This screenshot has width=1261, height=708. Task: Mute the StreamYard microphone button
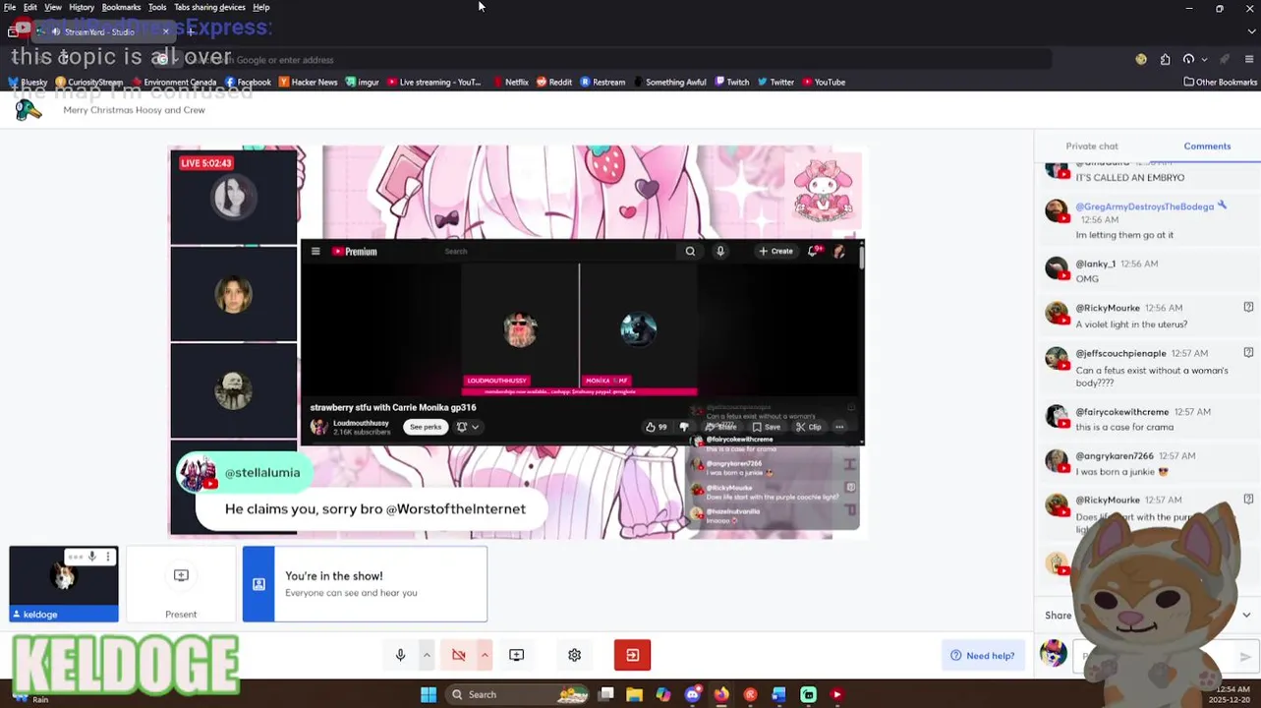[400, 655]
